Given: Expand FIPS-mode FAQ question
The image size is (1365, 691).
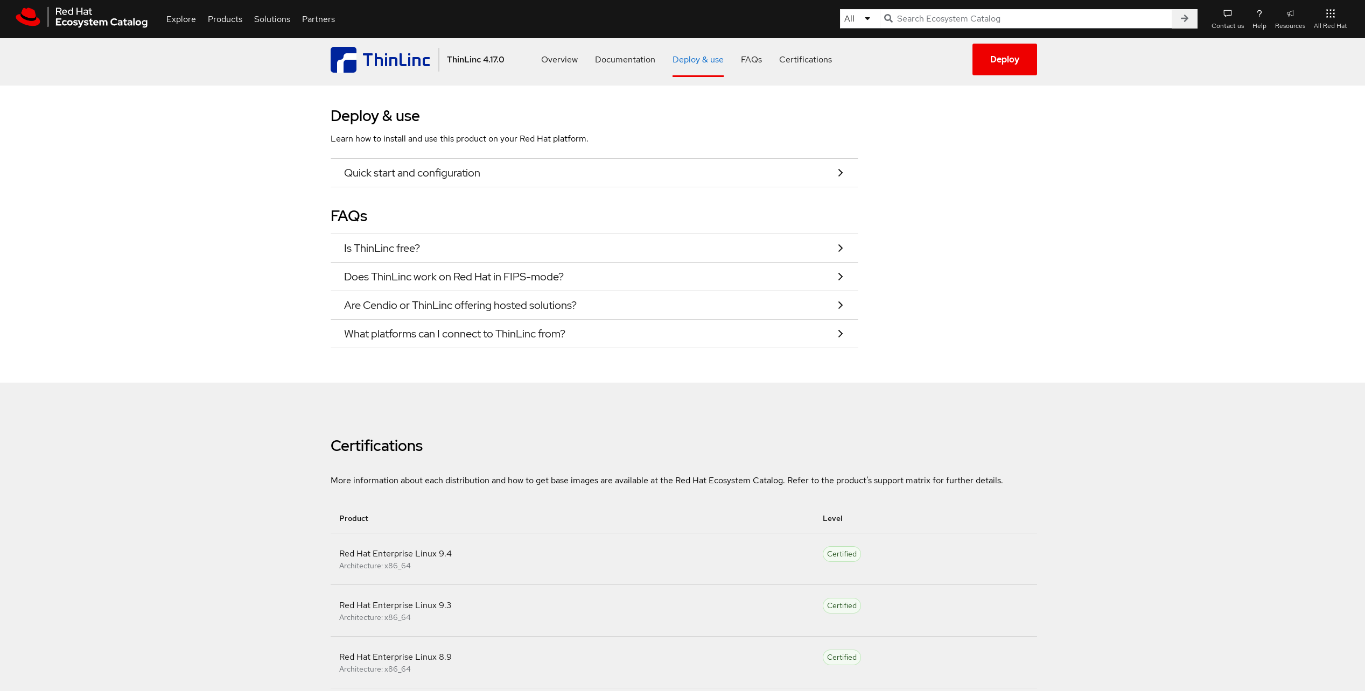Looking at the screenshot, I should point(594,277).
